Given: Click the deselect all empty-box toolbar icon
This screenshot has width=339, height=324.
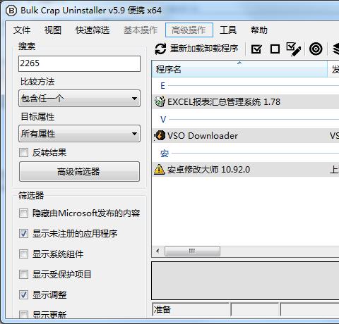Looking at the screenshot, I should click(275, 49).
